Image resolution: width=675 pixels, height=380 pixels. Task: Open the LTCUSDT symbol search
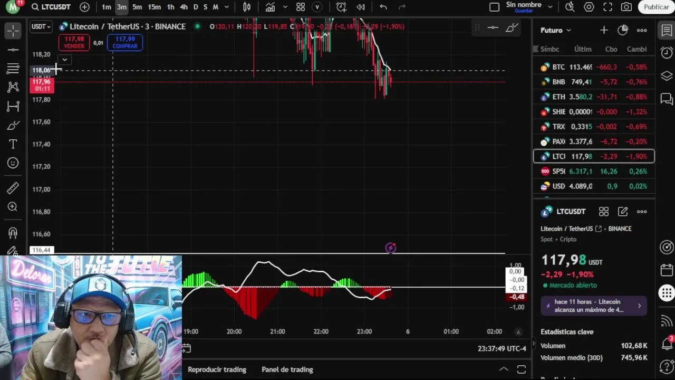click(51, 7)
